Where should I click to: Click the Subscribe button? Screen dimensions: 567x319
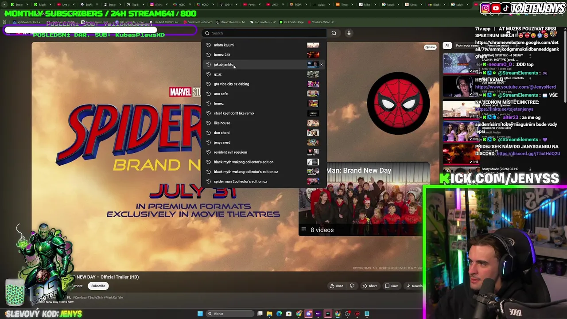(x=98, y=286)
